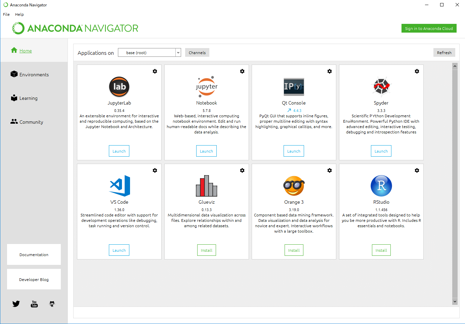Viewport: 465px width, 324px height.
Task: Launch JupyterLab
Action: pos(119,151)
